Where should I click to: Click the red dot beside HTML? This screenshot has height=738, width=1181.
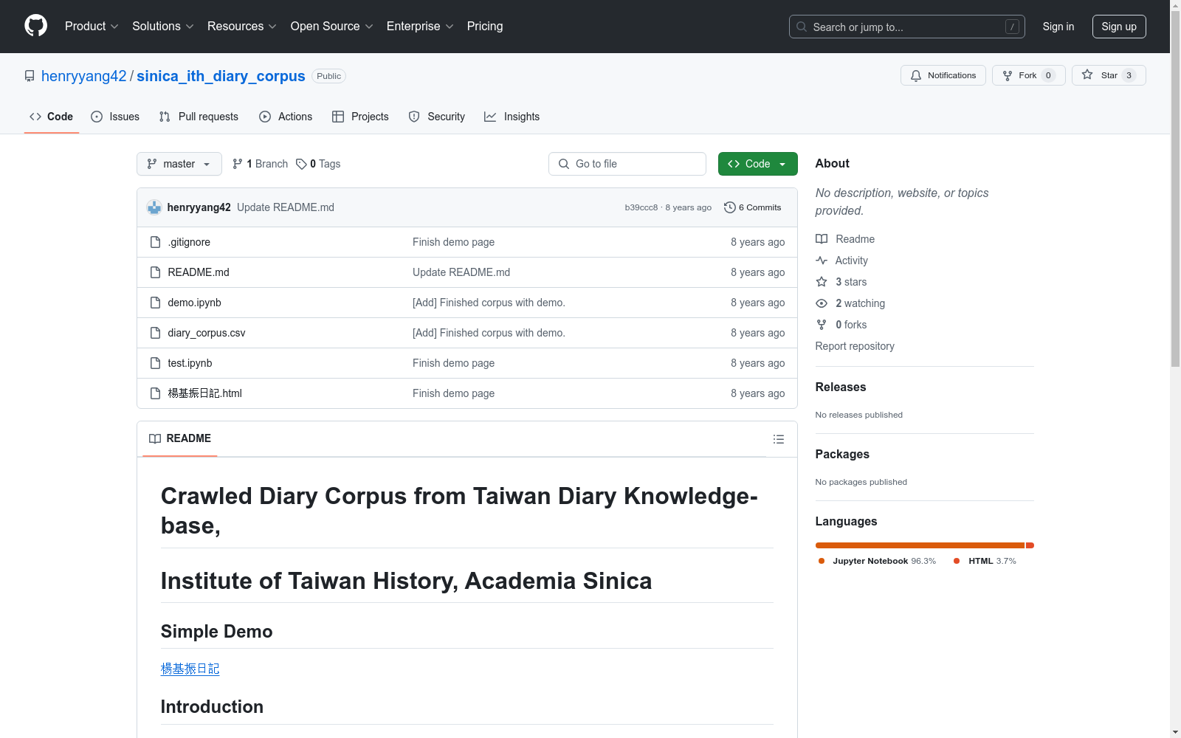[957, 561]
